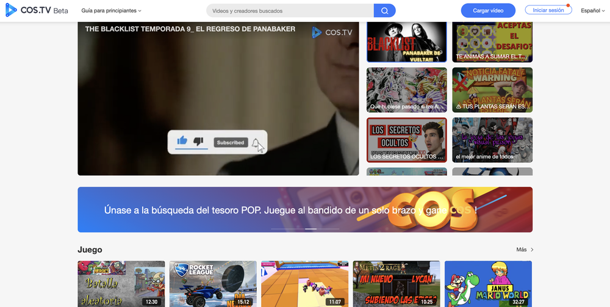
Task: Click Iniciar sesión button
Action: coord(548,10)
